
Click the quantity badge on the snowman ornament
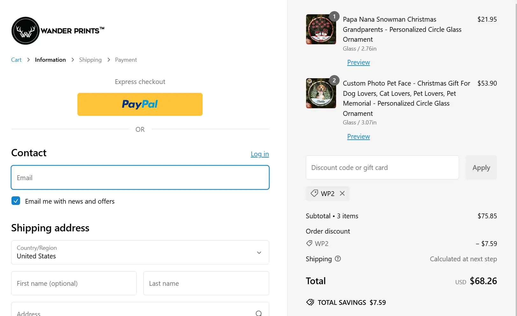334,17
